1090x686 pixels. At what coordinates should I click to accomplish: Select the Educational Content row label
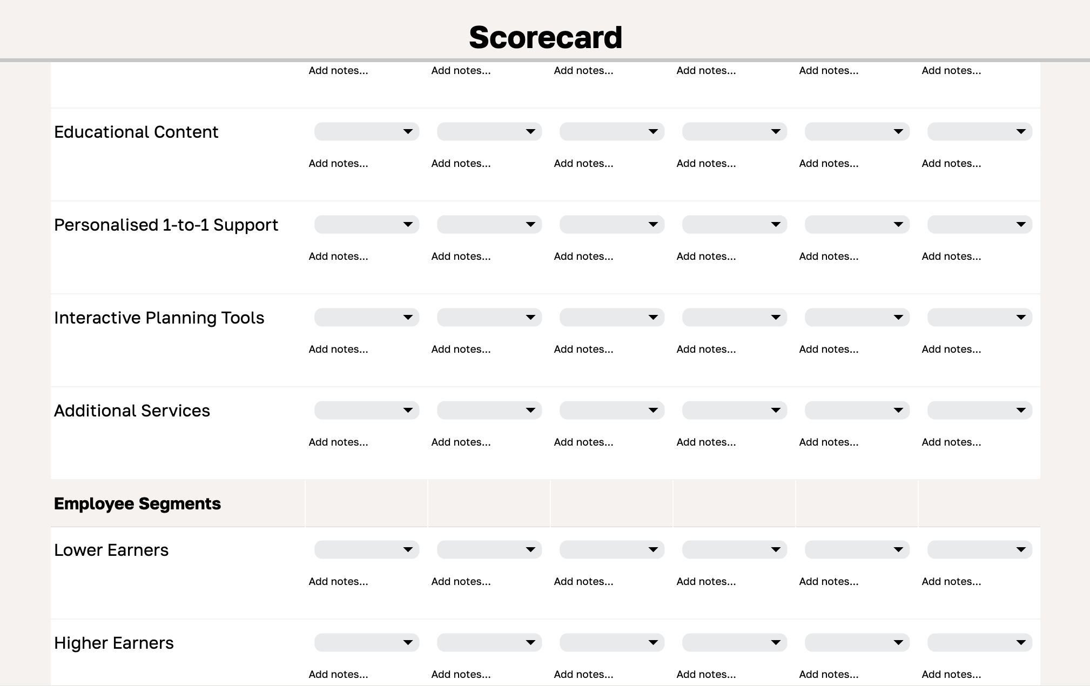coord(136,131)
